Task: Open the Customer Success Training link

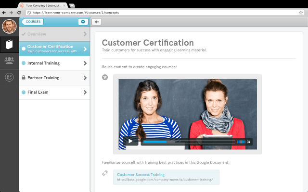Action: tap(141, 175)
